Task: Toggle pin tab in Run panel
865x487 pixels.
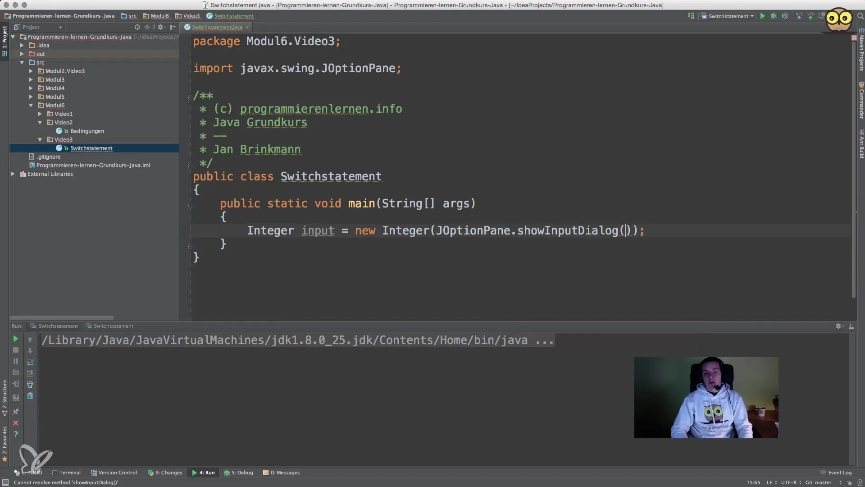Action: click(15, 412)
